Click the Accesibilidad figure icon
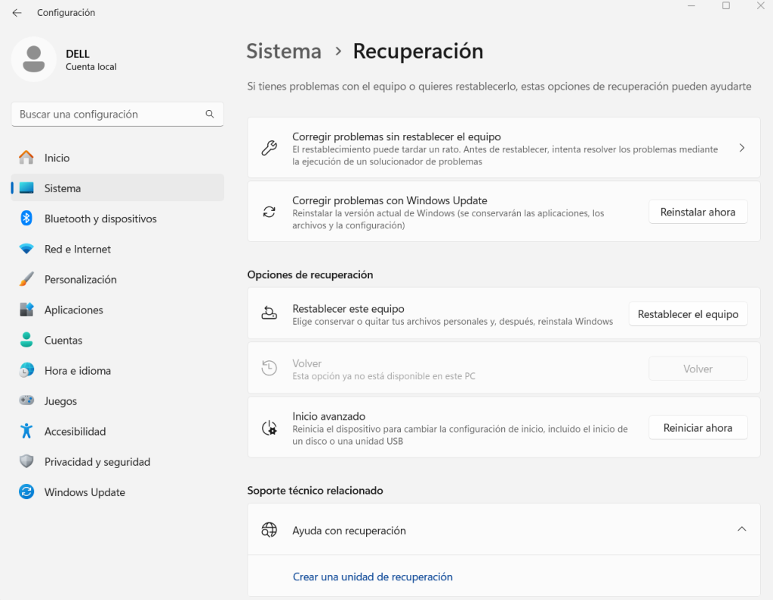The width and height of the screenshot is (773, 600). 26,431
